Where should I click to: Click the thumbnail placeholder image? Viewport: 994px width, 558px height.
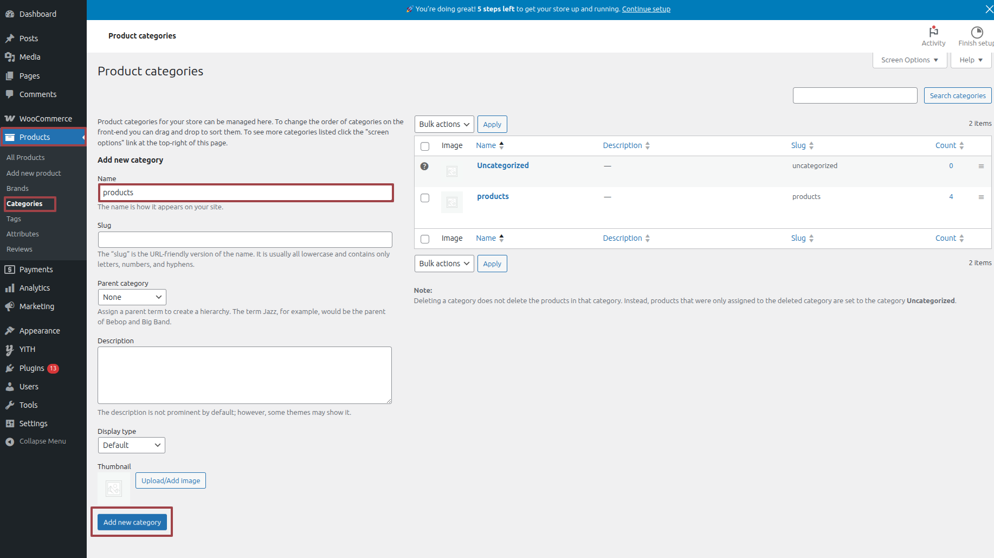pos(114,489)
